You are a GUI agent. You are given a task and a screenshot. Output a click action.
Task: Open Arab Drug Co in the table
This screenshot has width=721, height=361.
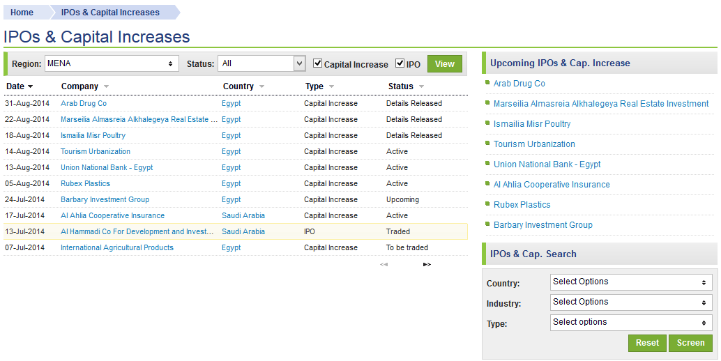click(84, 103)
